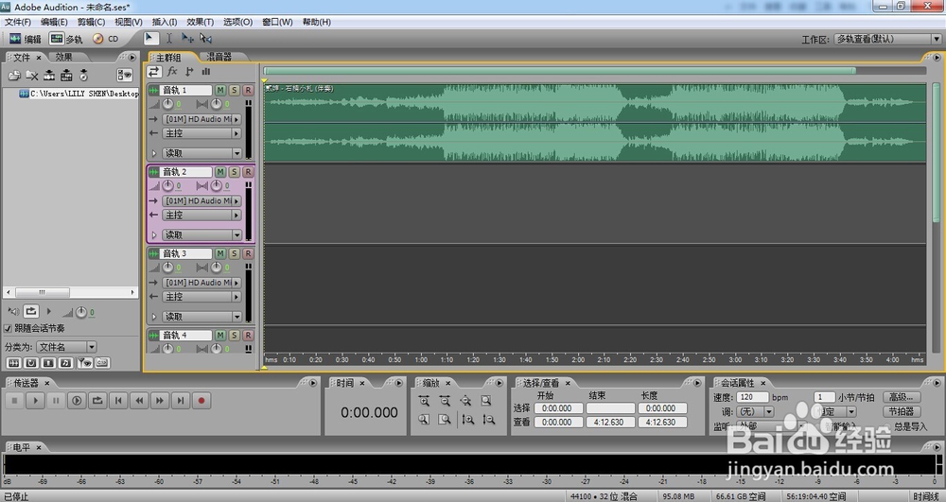The width and height of the screenshot is (946, 502).
Task: Click the 高级... button in session properties
Action: coord(902,397)
